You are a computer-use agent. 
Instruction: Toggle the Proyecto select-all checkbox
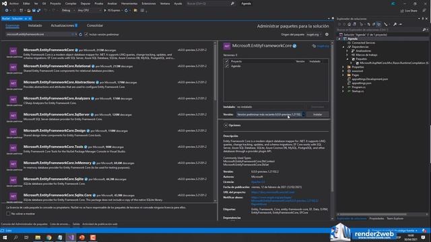[x=227, y=61]
